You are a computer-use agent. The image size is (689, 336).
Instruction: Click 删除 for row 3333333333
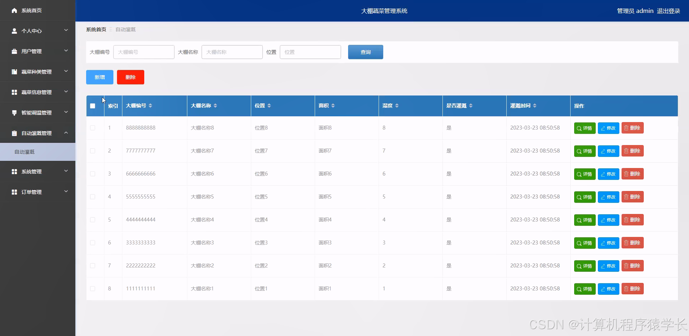point(633,243)
